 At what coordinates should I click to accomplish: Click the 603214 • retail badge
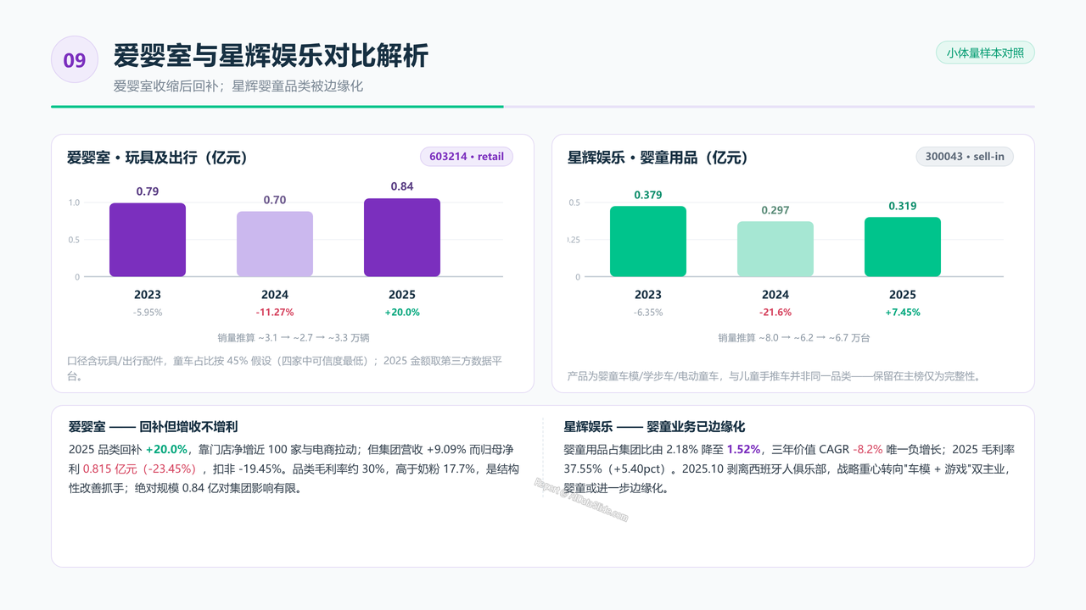tap(467, 157)
